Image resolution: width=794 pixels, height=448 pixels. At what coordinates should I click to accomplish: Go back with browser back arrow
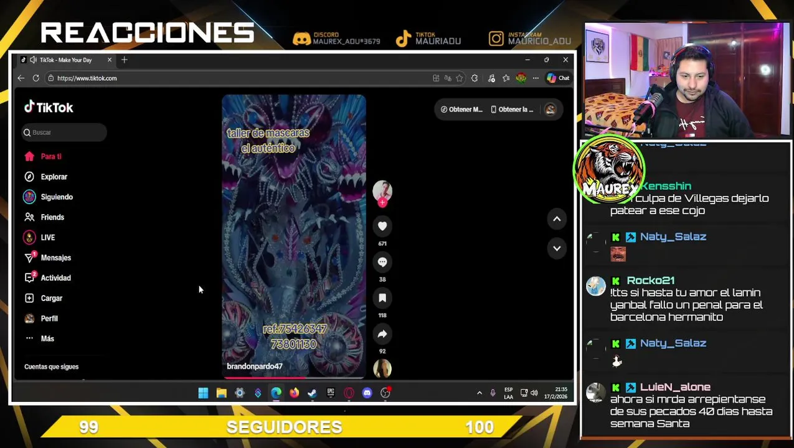tap(21, 78)
